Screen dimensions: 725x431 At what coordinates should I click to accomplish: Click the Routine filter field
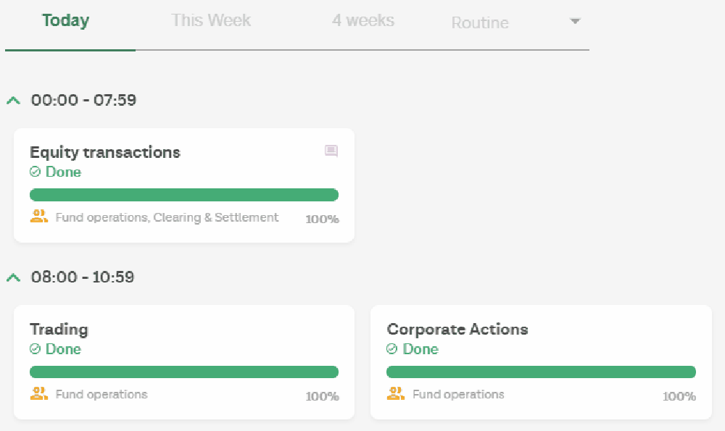(515, 22)
